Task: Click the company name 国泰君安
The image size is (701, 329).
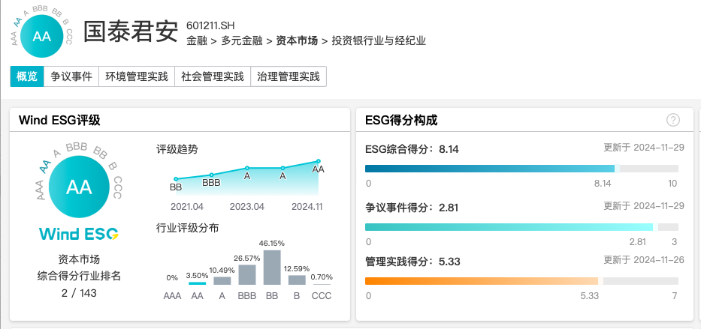Action: 131,31
